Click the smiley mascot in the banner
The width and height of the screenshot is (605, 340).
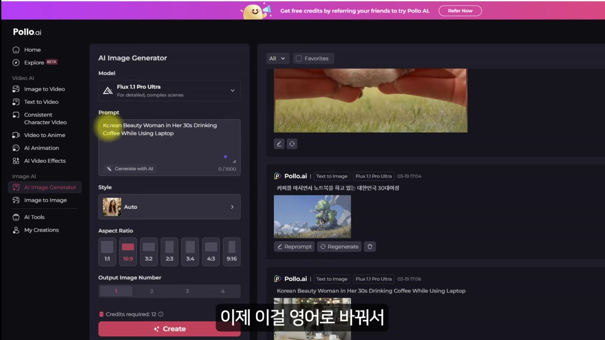(x=255, y=11)
